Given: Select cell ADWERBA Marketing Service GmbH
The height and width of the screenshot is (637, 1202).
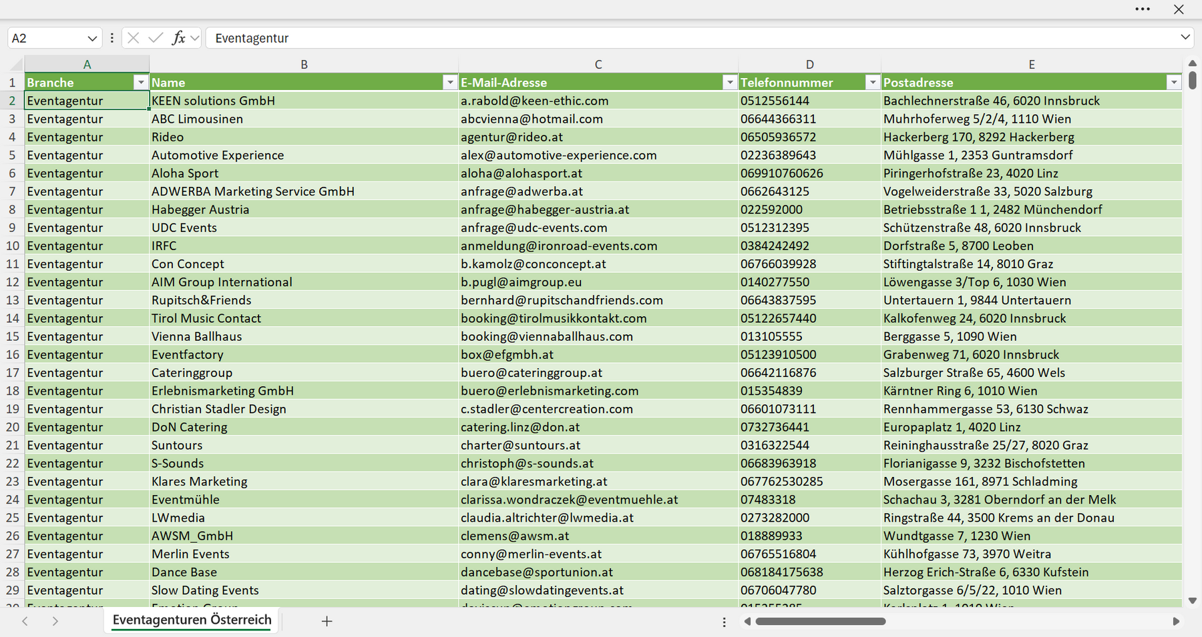Looking at the screenshot, I should click(x=304, y=191).
